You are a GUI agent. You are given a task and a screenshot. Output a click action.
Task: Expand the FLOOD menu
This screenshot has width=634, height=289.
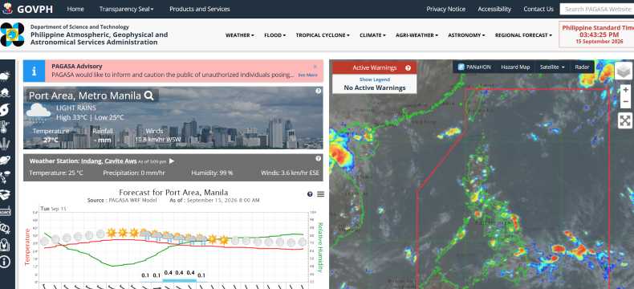tap(275, 35)
